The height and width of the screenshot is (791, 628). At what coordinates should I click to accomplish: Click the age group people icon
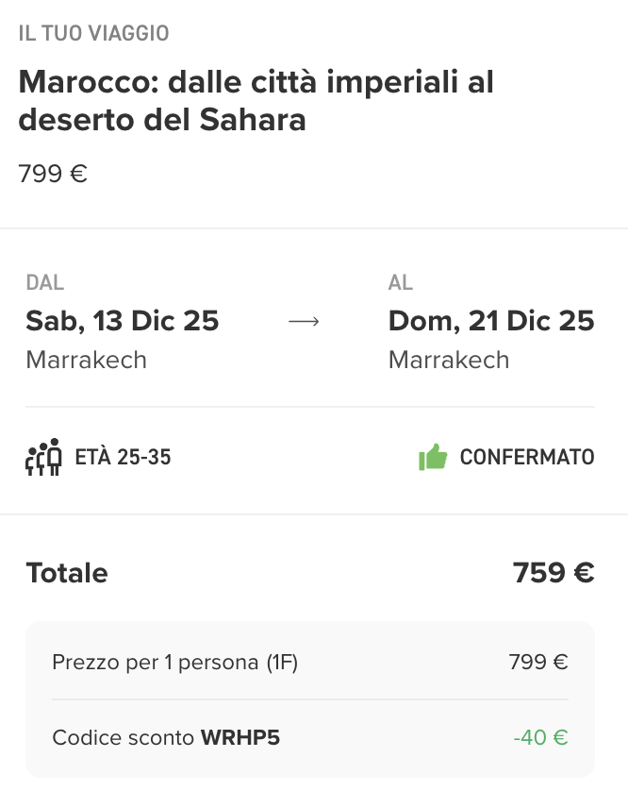pyautogui.click(x=43, y=458)
